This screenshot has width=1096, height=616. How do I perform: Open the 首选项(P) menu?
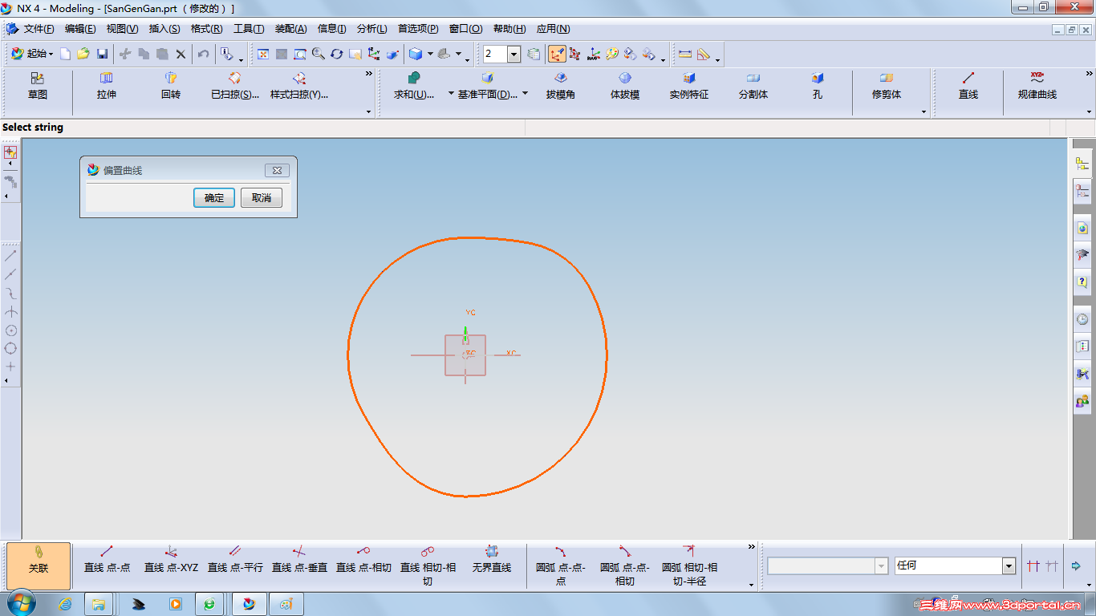click(418, 29)
